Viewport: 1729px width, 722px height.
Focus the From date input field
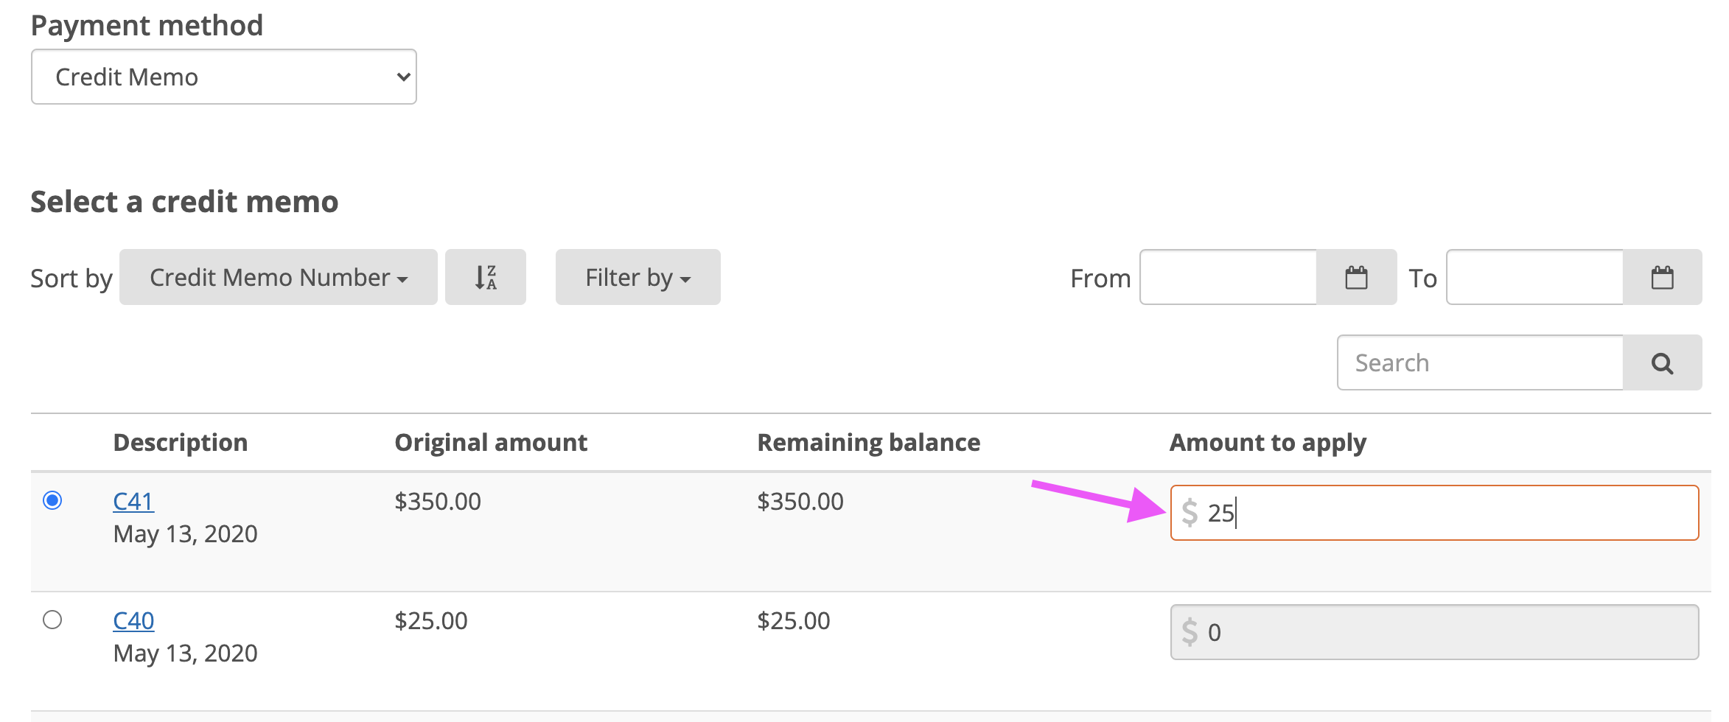[x=1228, y=277]
